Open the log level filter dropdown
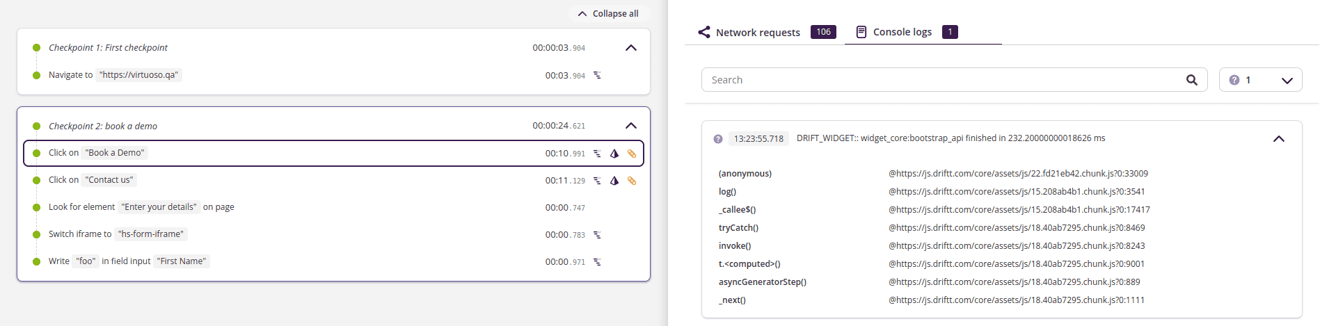 [x=1260, y=80]
